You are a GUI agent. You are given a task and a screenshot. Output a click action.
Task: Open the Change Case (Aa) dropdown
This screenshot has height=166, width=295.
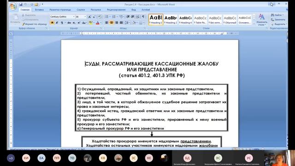(84, 23)
